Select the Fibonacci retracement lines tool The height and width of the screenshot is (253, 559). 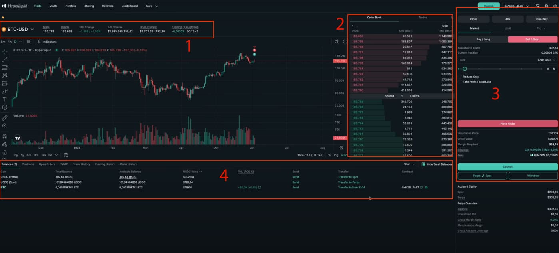(4, 67)
